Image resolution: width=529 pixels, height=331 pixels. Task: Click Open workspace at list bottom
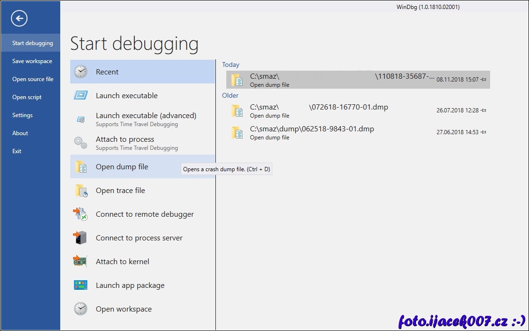click(124, 309)
